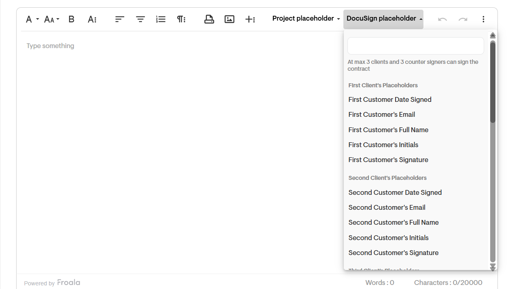Click the undo icon

click(442, 19)
